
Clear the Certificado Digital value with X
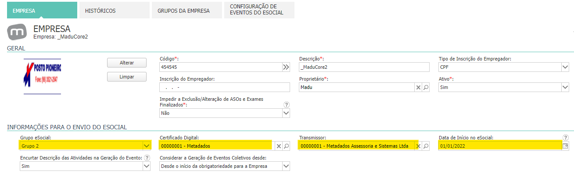click(x=279, y=146)
